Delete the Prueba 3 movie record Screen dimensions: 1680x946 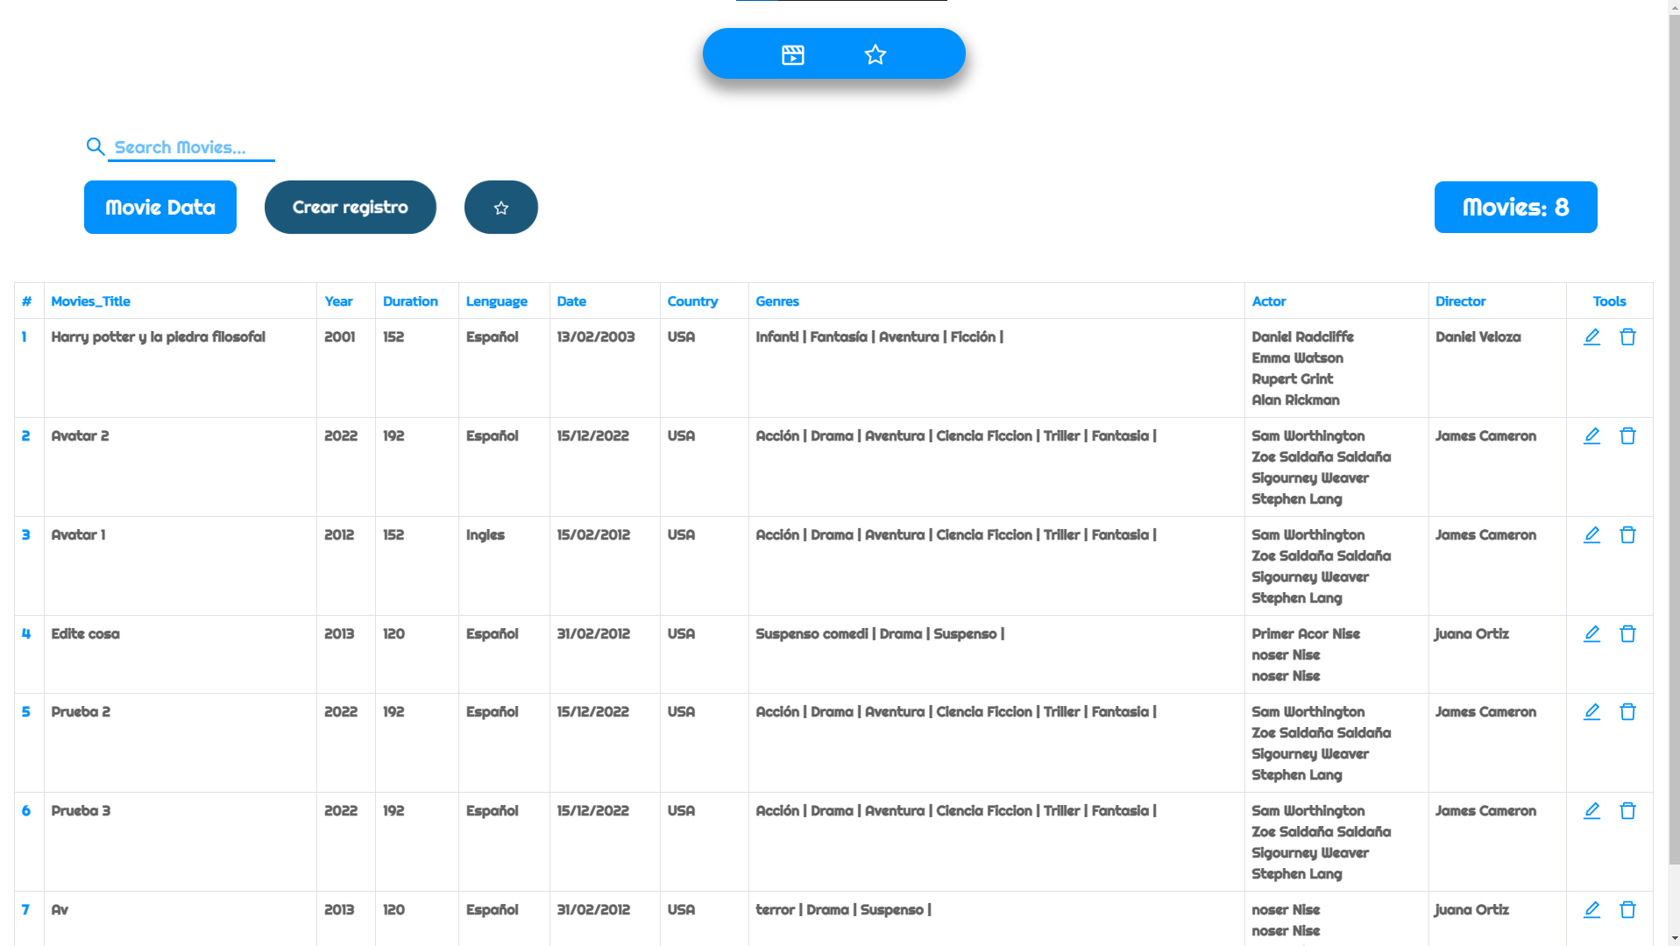coord(1627,811)
